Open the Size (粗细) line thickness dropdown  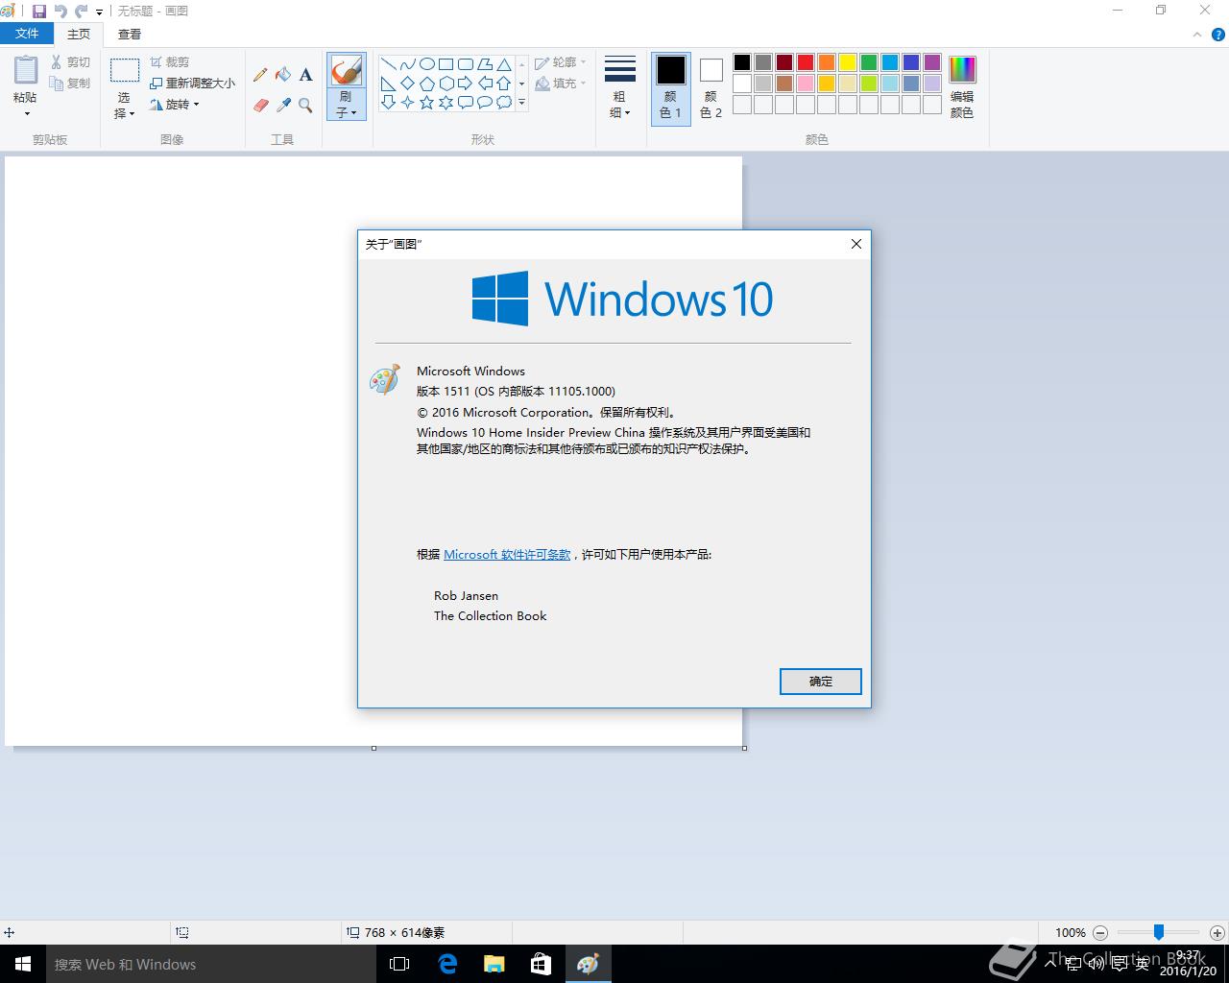coord(620,87)
